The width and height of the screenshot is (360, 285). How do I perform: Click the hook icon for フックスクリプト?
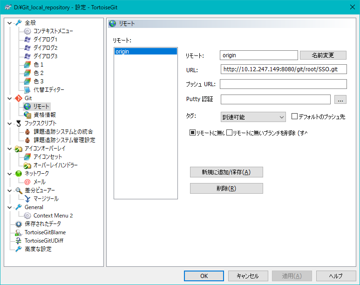click(19, 123)
